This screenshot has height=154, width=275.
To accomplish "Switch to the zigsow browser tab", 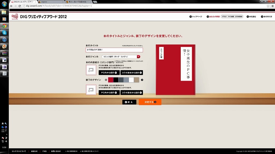I will [51, 2].
